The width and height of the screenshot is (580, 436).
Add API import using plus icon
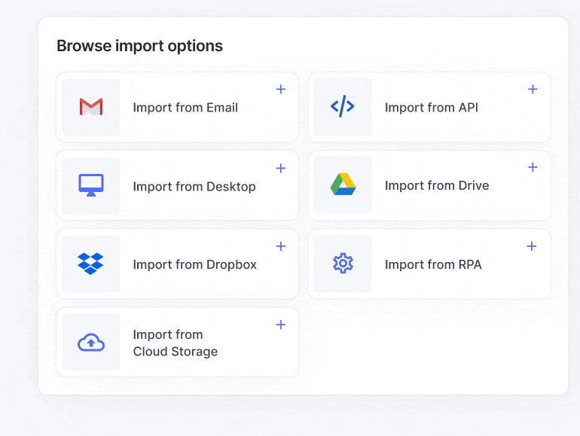click(533, 89)
